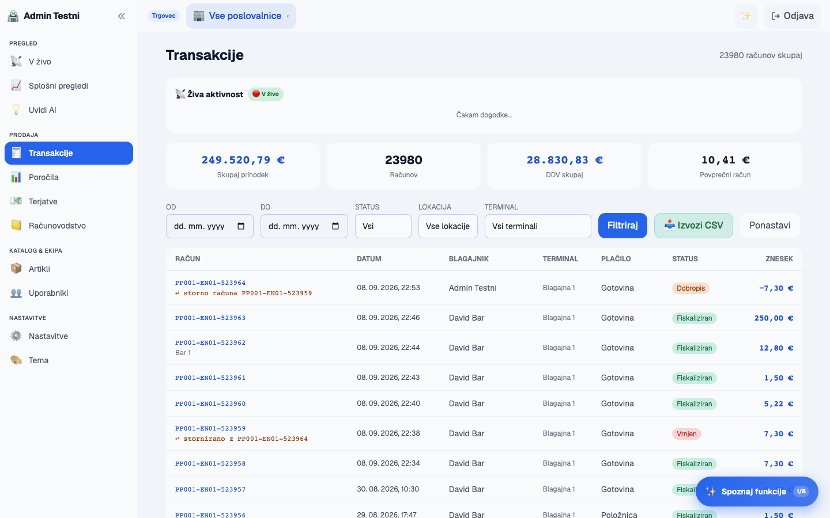The height and width of the screenshot is (518, 830).
Task: Expand Vse poslovalnice branch selector
Action: pyautogui.click(x=241, y=16)
